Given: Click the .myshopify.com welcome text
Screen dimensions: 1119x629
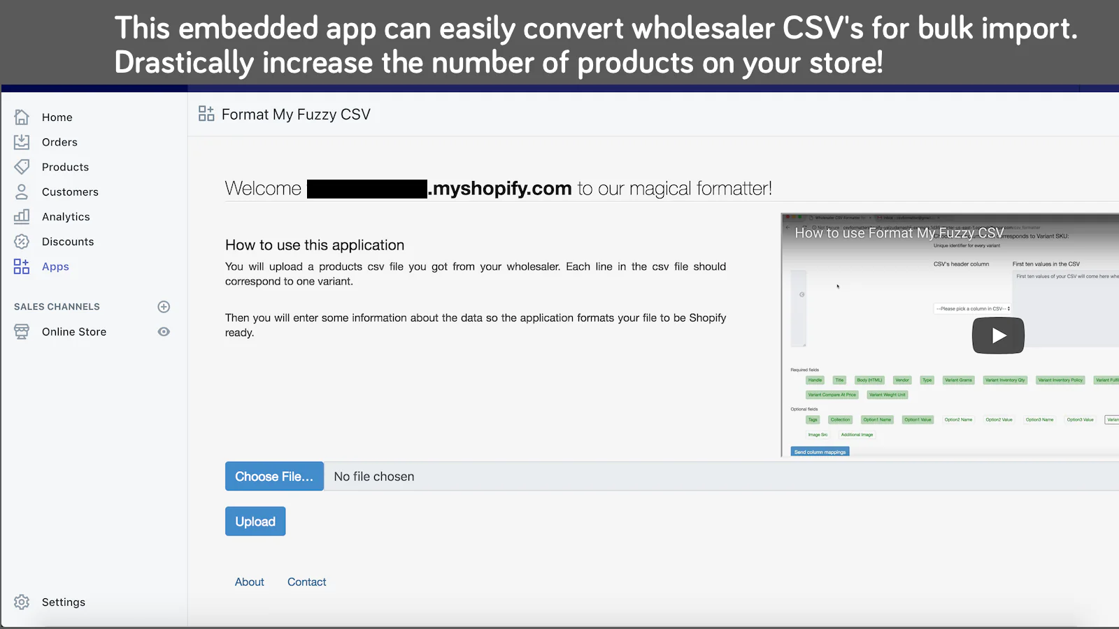Looking at the screenshot, I should pos(500,189).
